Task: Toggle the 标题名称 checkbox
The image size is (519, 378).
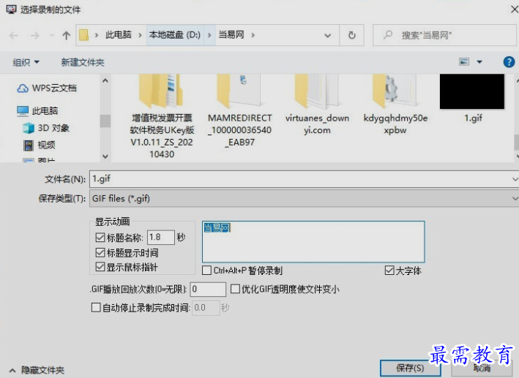Action: (x=100, y=238)
